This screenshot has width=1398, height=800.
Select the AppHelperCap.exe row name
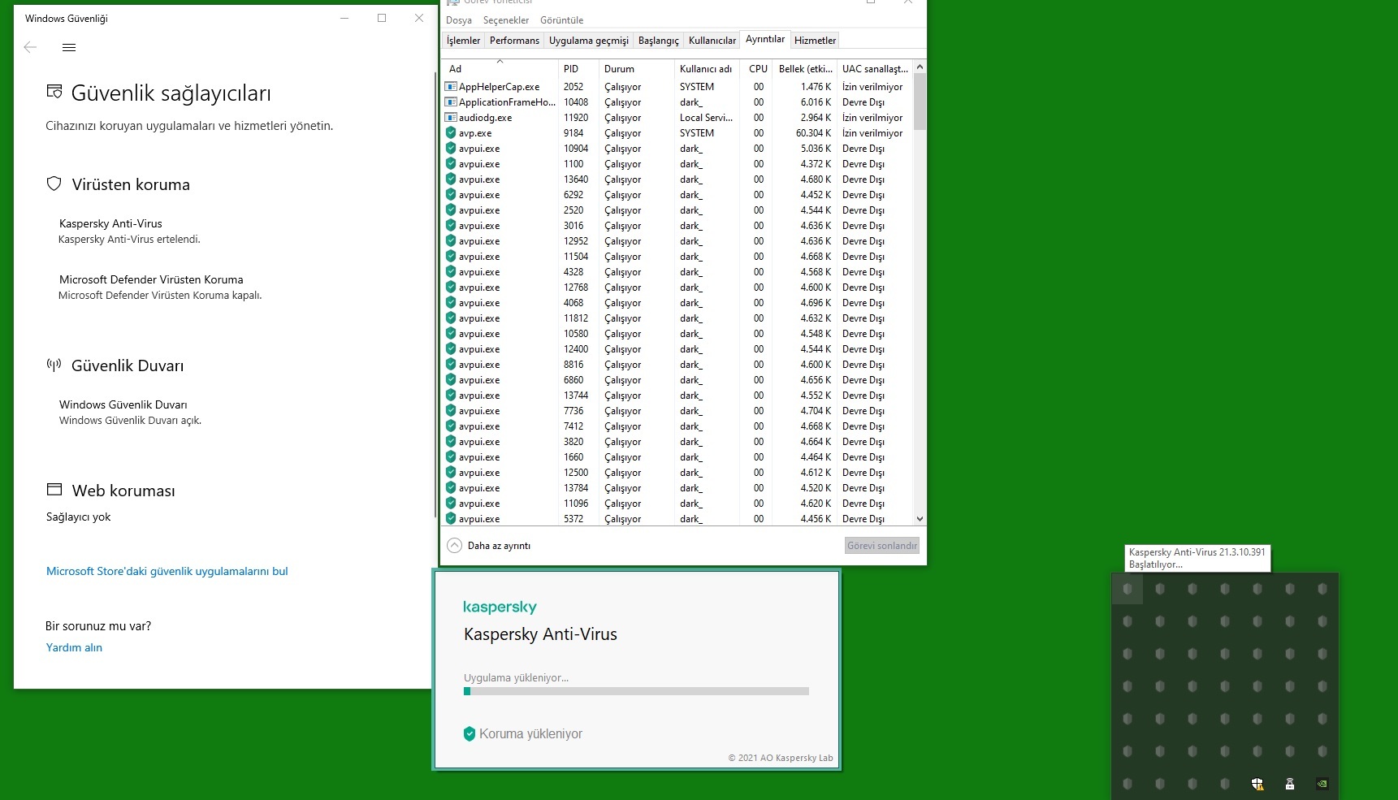click(x=499, y=87)
